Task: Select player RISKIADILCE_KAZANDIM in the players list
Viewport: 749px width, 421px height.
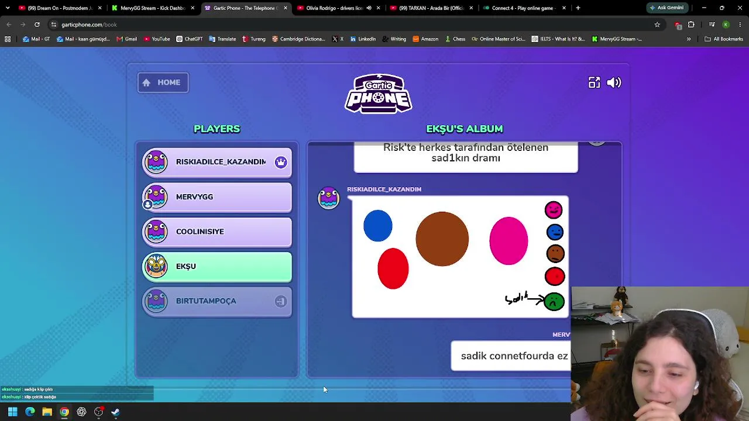Action: [x=217, y=162]
